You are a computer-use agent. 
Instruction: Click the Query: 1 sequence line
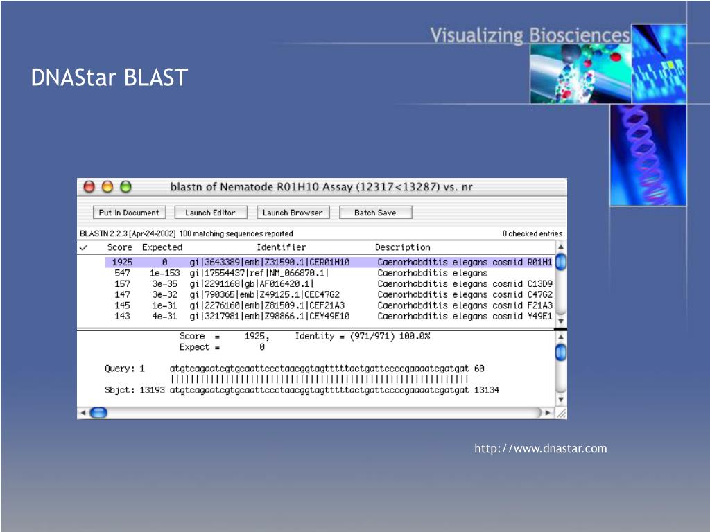pos(294,369)
